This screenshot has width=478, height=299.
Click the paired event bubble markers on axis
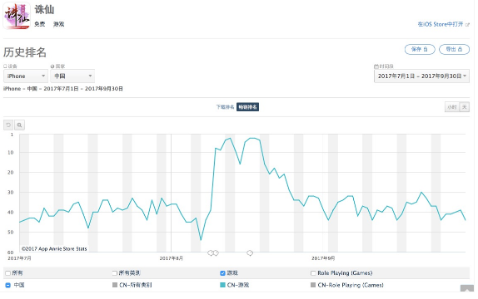tap(213, 252)
